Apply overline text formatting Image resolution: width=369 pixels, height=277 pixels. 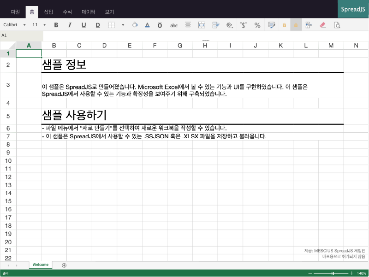(160, 25)
